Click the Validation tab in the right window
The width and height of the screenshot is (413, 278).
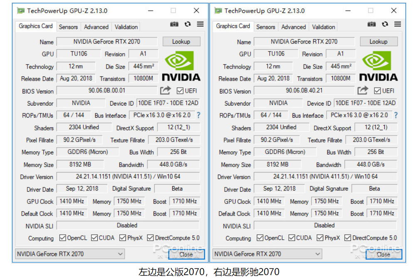(x=323, y=27)
